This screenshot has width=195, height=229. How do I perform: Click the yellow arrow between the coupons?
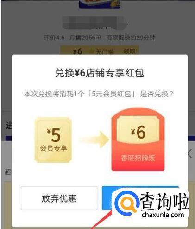click(94, 140)
